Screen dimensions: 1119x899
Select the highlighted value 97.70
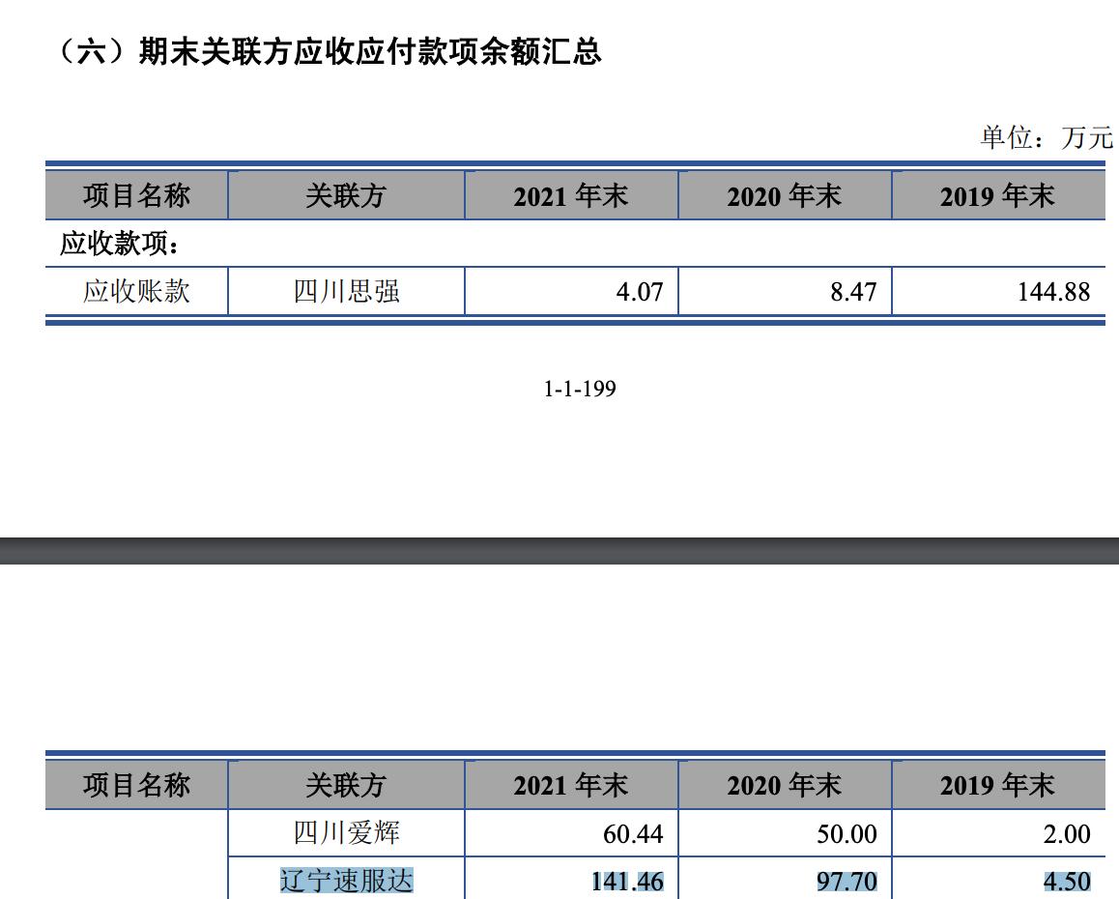point(846,882)
